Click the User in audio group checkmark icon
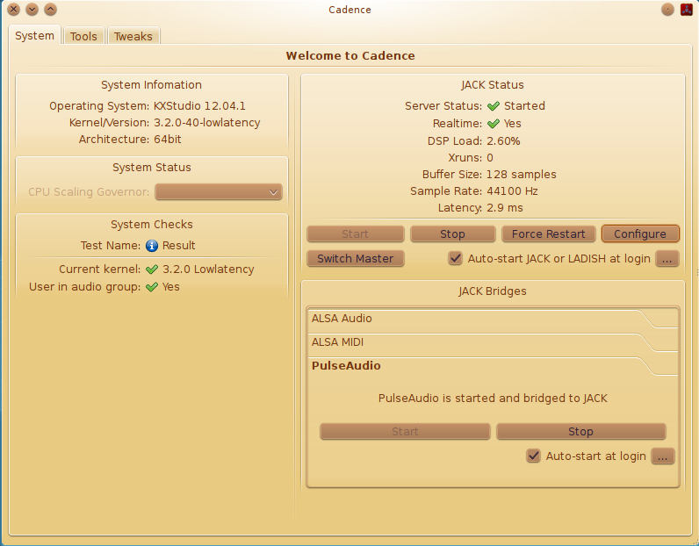 (x=152, y=286)
